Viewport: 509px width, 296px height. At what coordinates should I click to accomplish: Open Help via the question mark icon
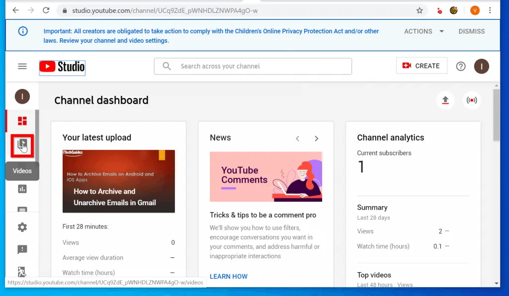click(460, 66)
